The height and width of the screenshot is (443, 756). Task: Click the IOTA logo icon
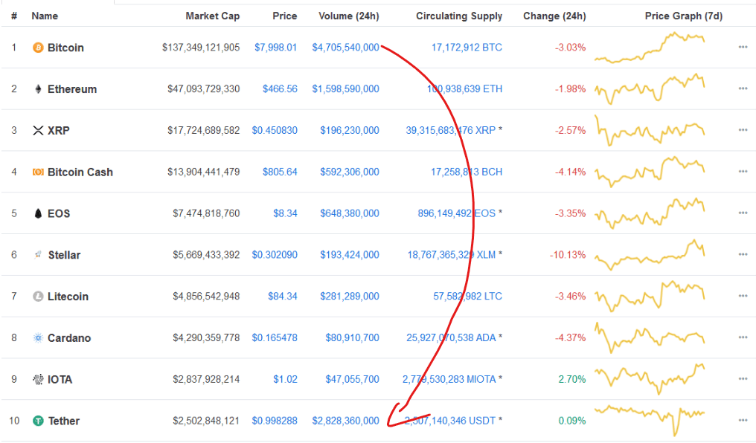[38, 379]
